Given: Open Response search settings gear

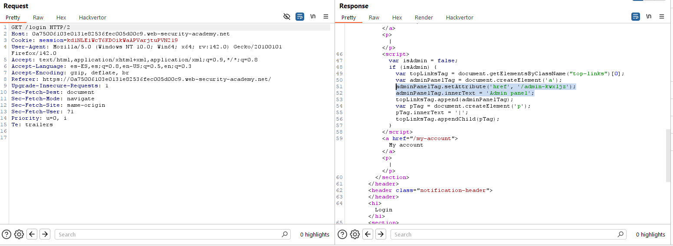Looking at the screenshot, I should 355,234.
